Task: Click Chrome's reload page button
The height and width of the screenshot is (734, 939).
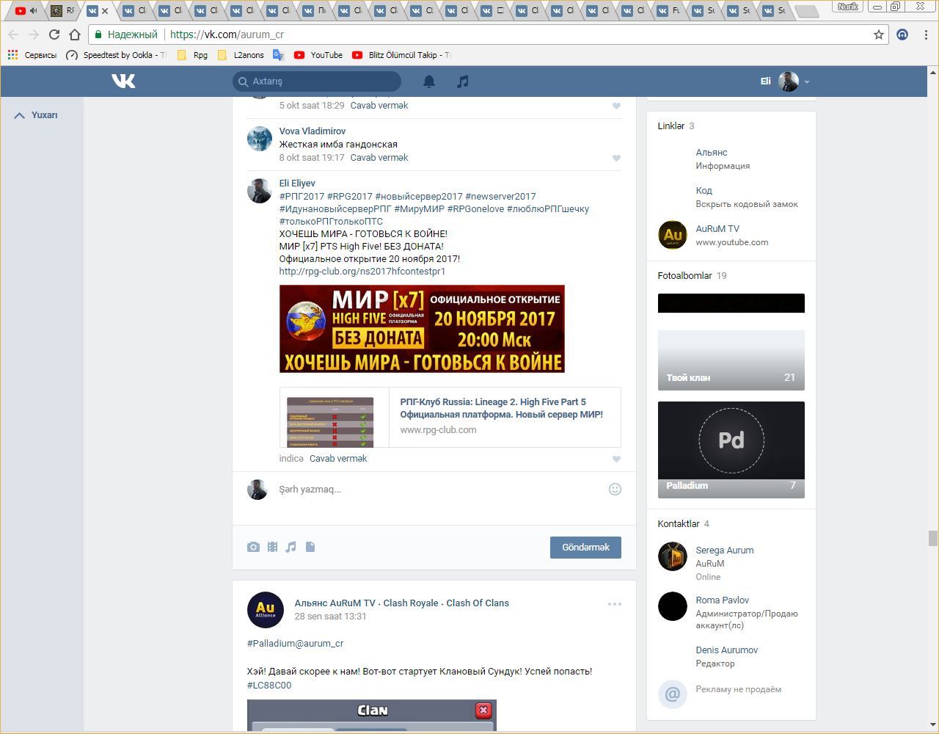Action: coord(54,34)
